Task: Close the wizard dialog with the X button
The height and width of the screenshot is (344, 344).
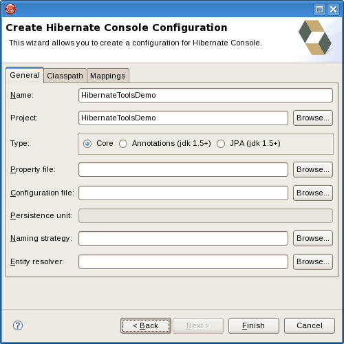Action: click(333, 10)
